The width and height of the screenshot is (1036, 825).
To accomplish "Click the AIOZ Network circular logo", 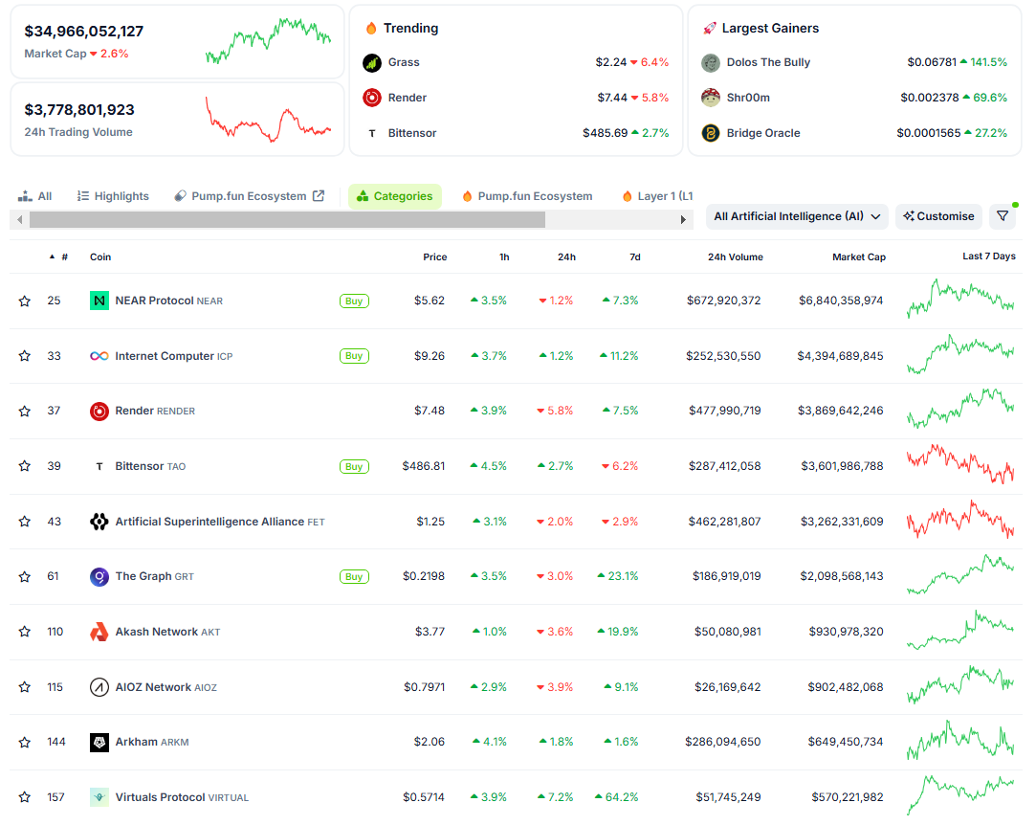I will (99, 687).
